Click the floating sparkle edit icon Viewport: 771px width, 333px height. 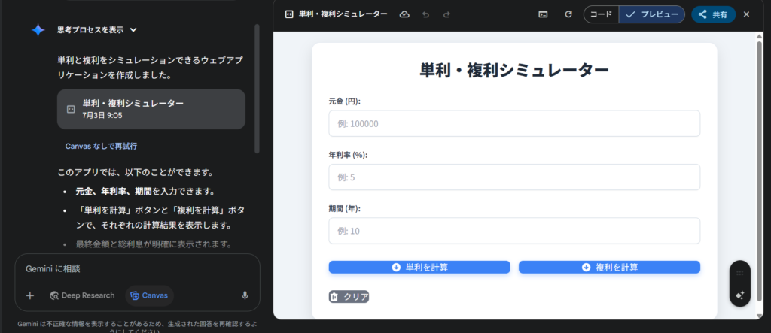(739, 295)
